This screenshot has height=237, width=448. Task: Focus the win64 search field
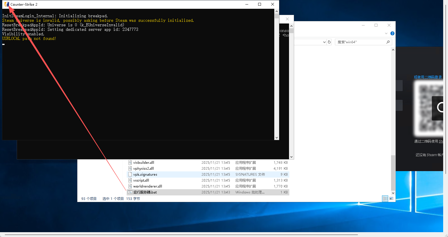click(x=360, y=42)
